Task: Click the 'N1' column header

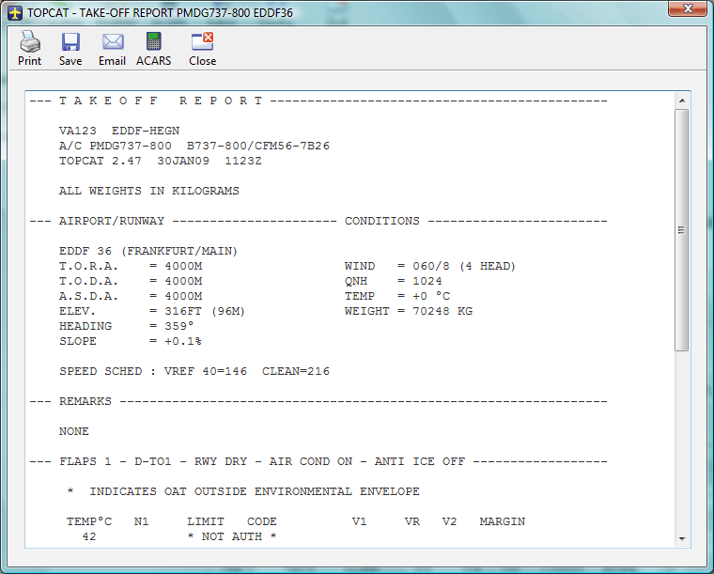Action: tap(142, 521)
